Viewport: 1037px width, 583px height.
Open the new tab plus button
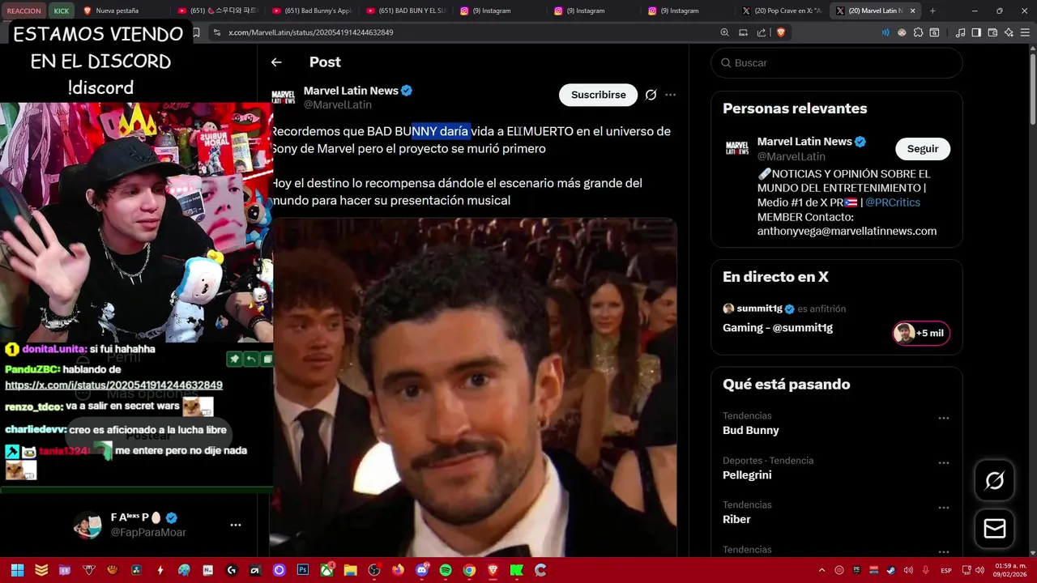tap(932, 11)
